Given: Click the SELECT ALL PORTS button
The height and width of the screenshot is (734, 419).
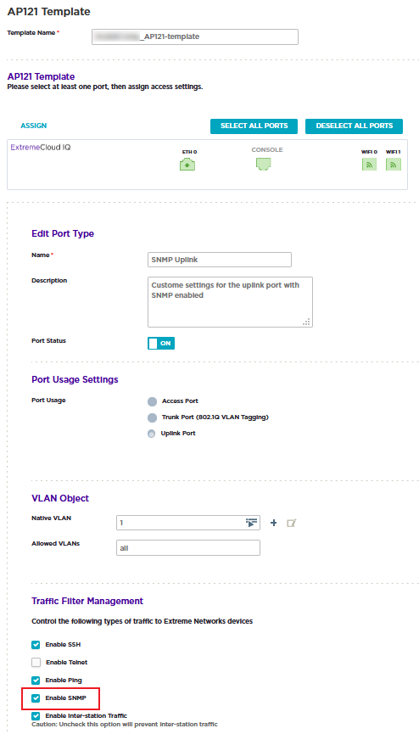Looking at the screenshot, I should coord(254,126).
